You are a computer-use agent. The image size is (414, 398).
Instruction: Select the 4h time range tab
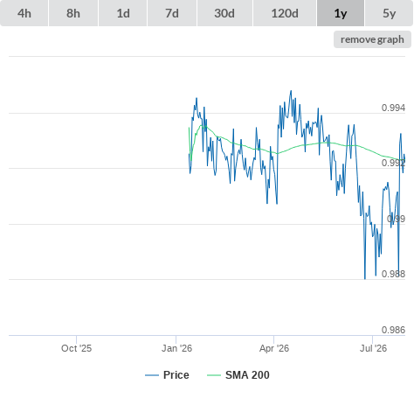point(24,13)
